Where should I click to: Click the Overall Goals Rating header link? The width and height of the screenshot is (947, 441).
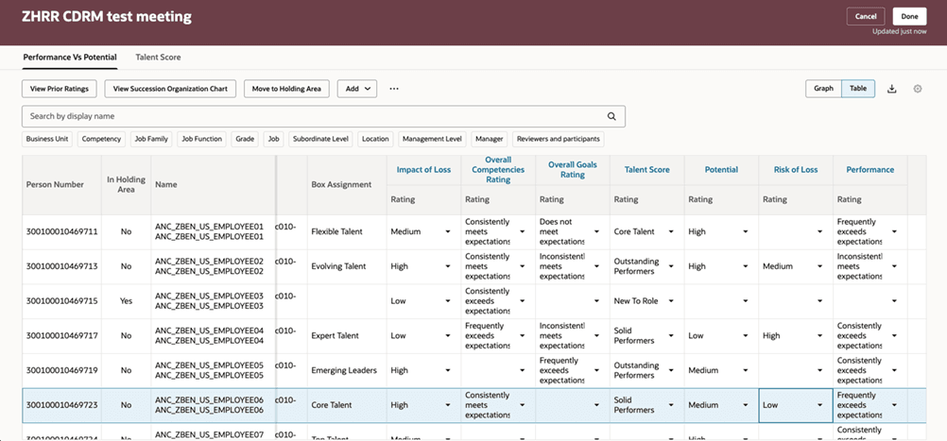click(573, 170)
